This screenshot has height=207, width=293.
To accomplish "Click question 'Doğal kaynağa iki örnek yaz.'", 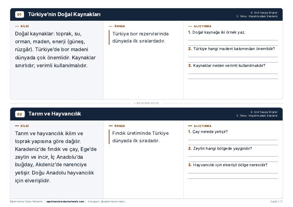I will tap(219, 32).
